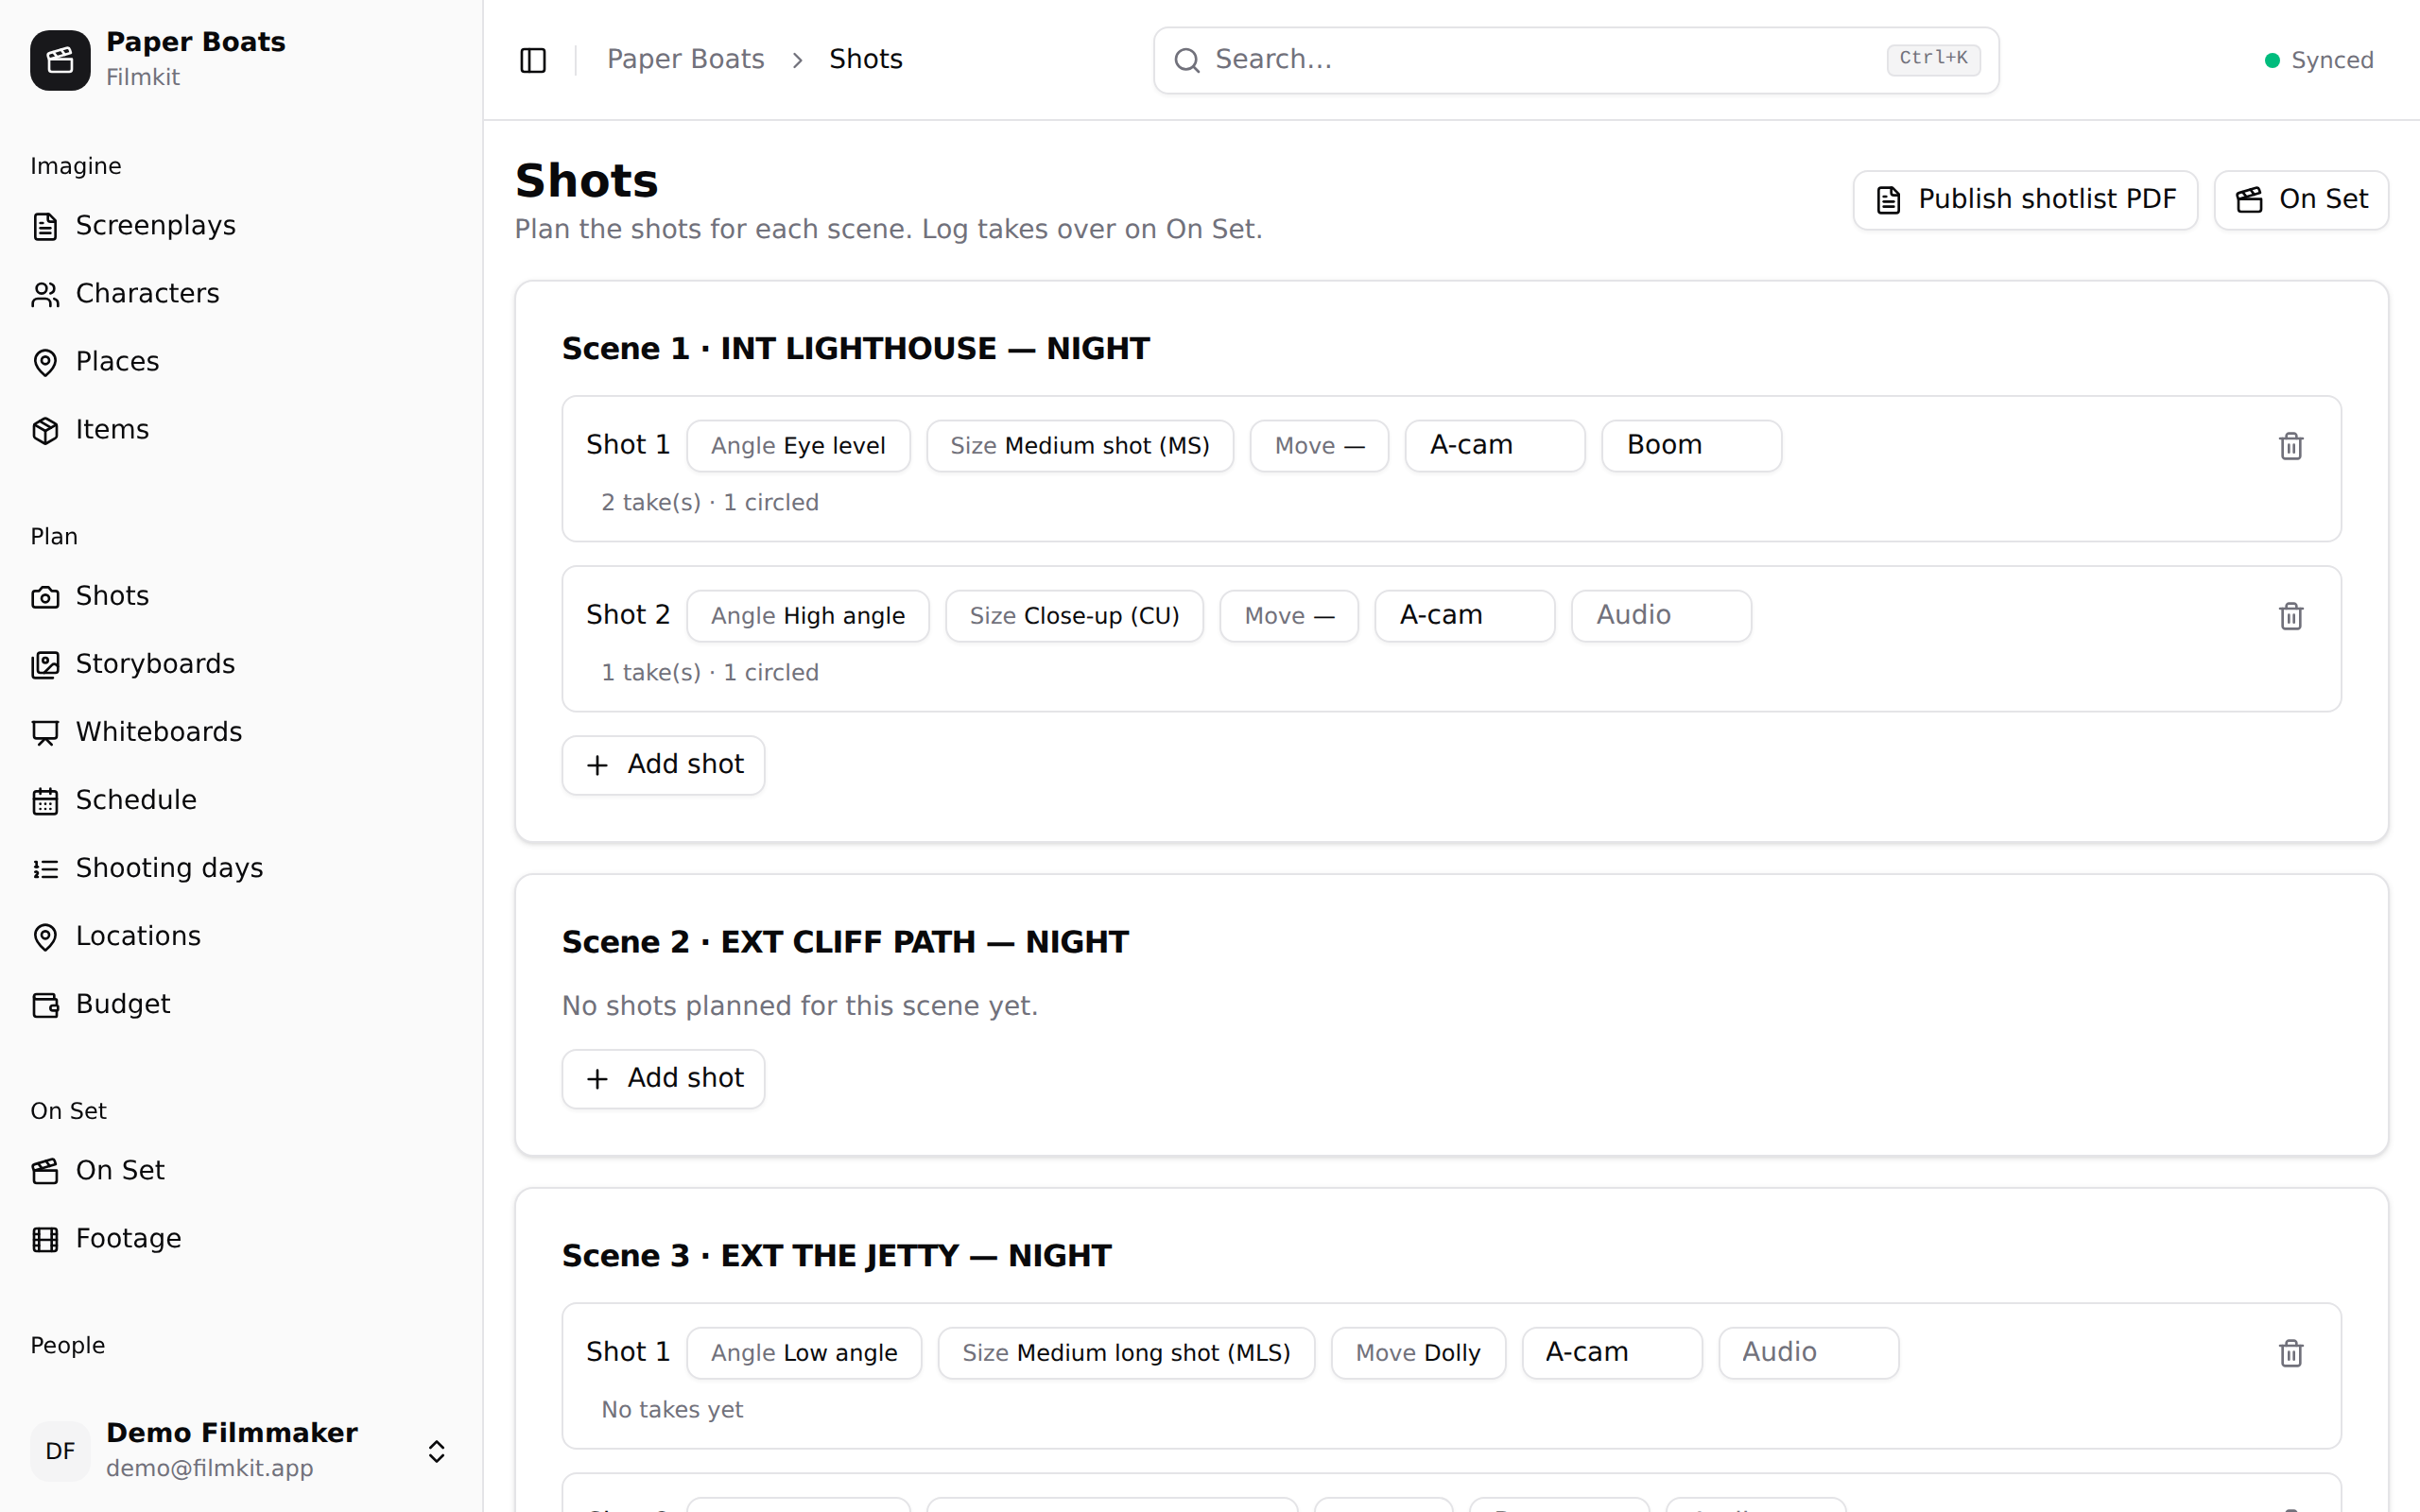
Task: Edit Boom audio field of Scene 1 Shot 1
Action: (1691, 446)
